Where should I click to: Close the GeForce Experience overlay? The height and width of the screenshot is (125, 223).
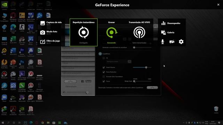[218, 5]
